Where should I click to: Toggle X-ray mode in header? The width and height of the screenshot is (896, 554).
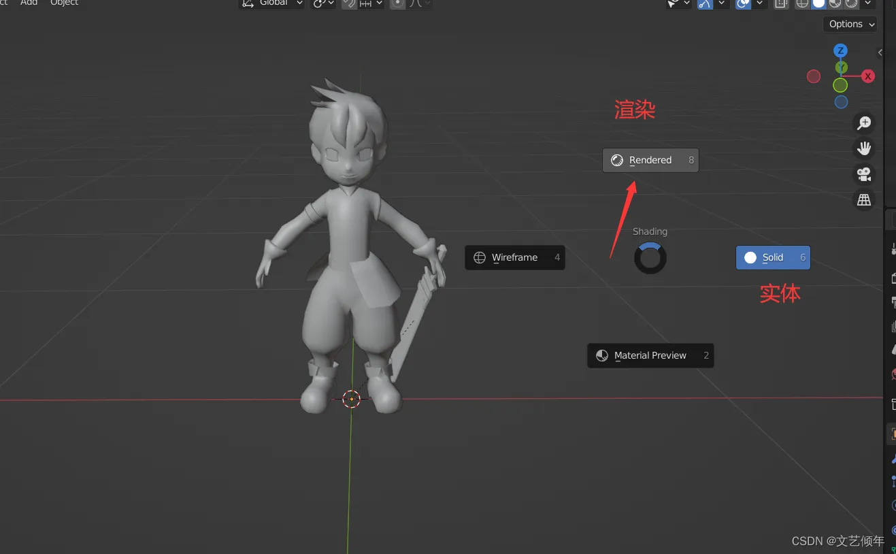tap(781, 3)
